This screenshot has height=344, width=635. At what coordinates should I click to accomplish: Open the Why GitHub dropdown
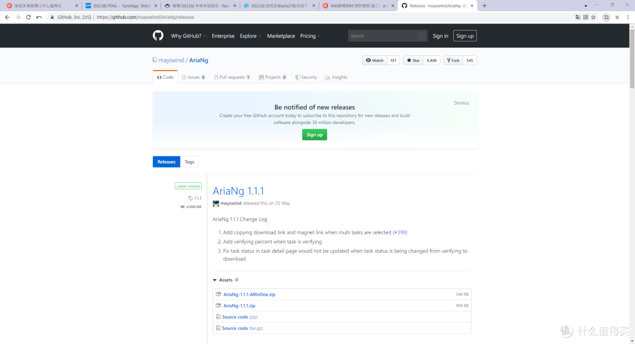[186, 35]
